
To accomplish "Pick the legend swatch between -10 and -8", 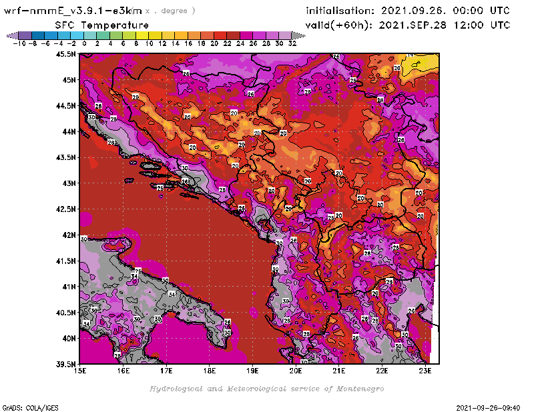I will coord(25,35).
